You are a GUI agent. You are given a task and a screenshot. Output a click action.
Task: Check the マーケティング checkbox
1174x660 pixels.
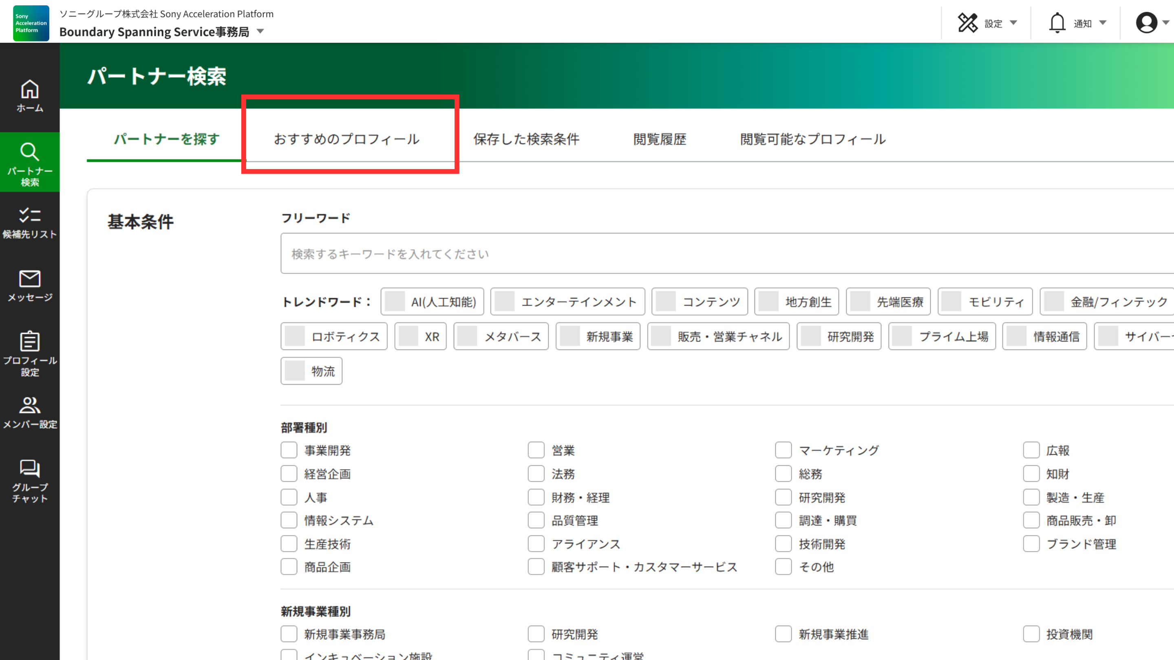pyautogui.click(x=783, y=450)
